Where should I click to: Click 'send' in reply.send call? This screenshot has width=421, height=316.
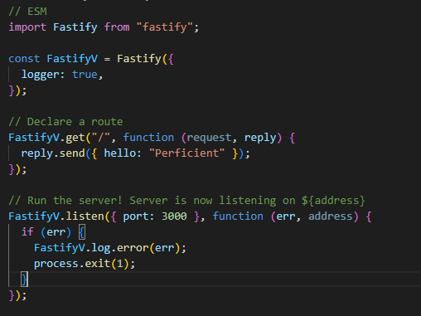point(72,153)
